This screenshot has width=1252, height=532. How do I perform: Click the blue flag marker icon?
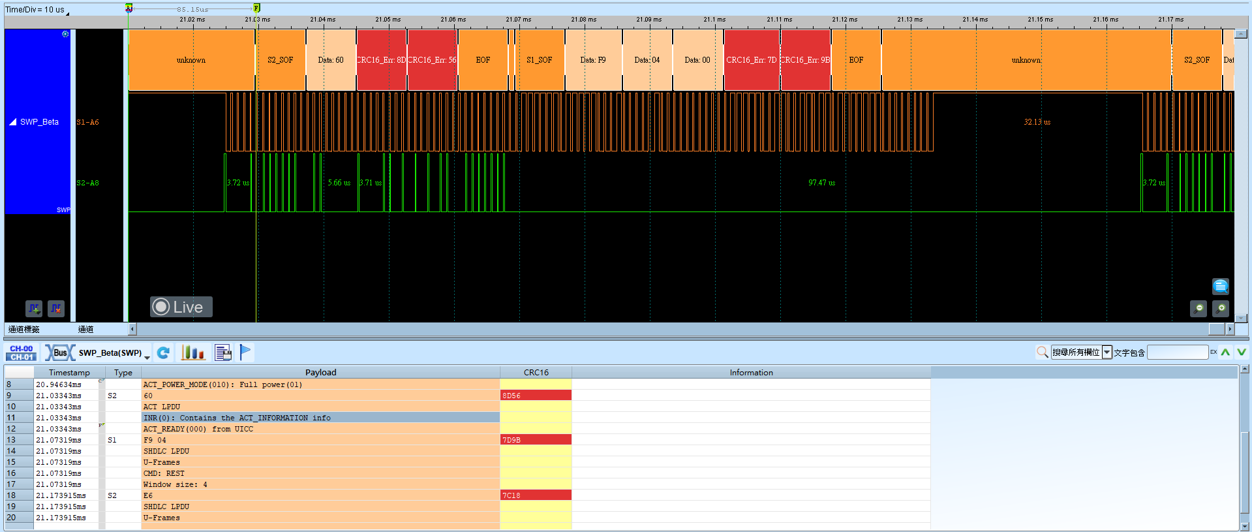click(x=245, y=352)
